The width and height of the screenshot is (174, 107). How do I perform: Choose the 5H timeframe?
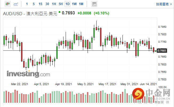coord(61,4)
